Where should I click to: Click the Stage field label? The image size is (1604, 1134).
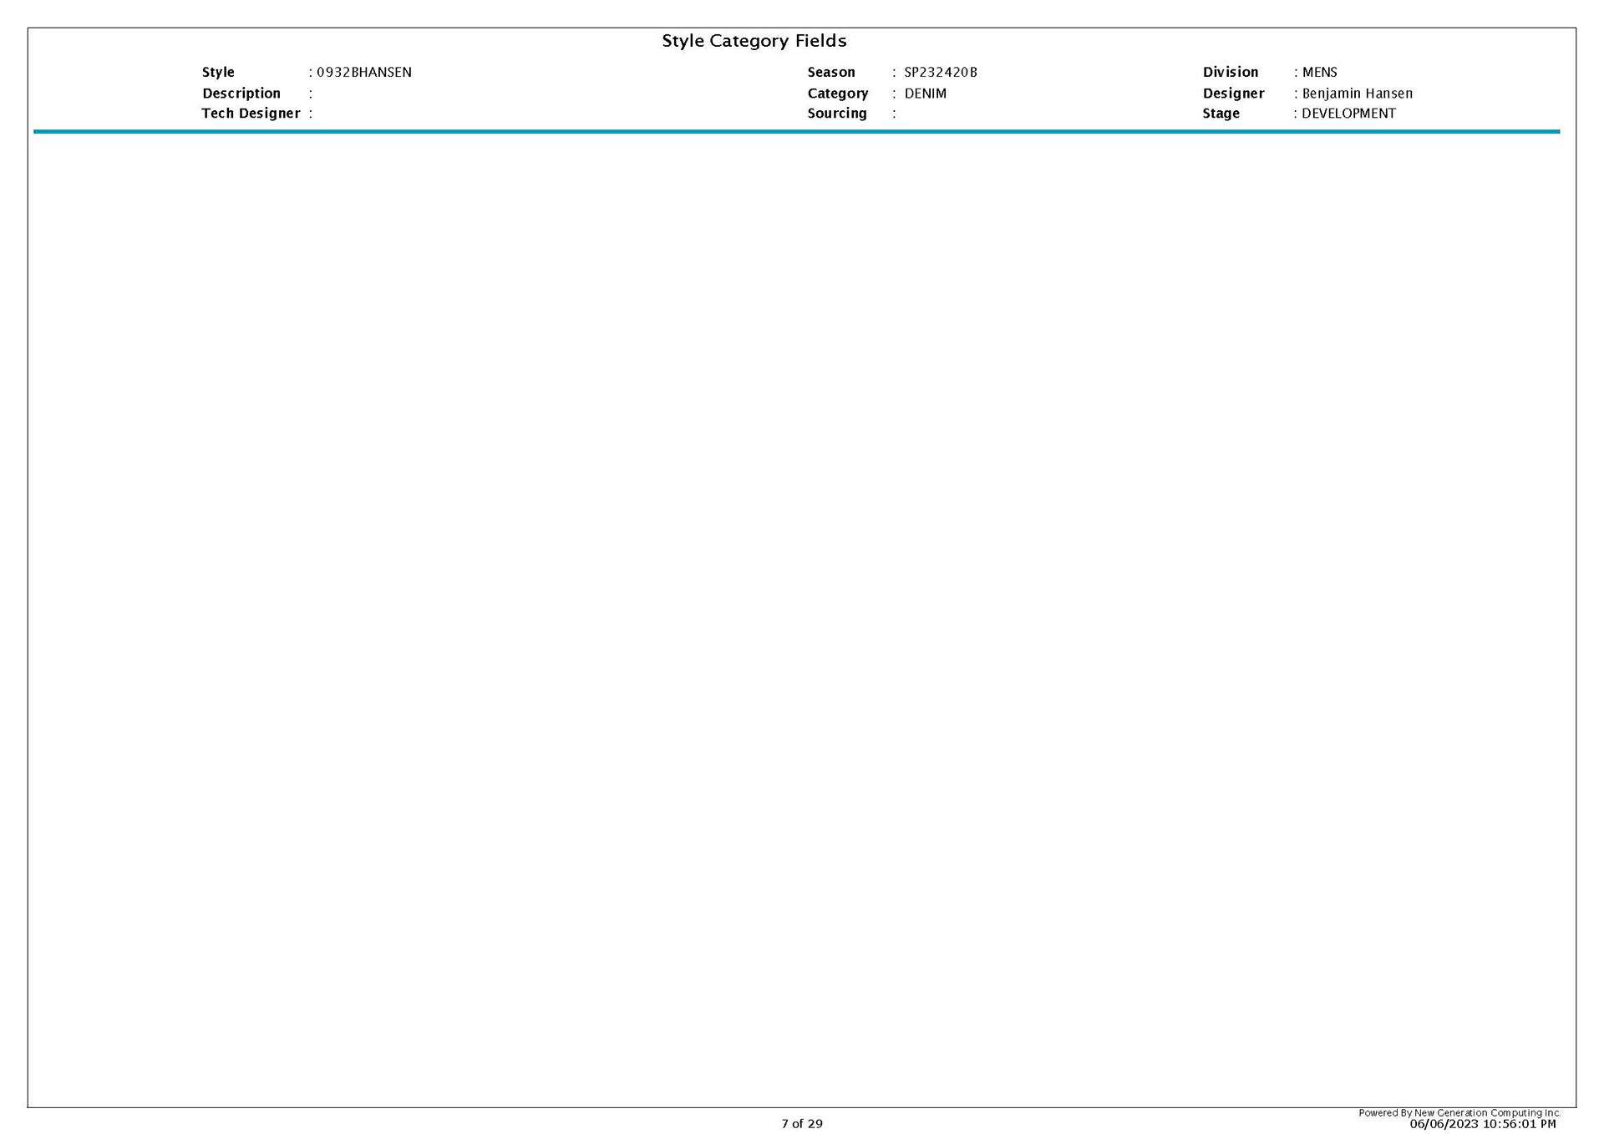point(1221,114)
